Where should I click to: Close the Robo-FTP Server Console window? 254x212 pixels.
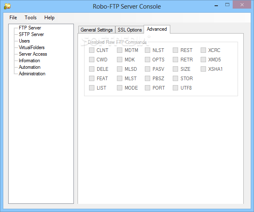pyautogui.click(x=242, y=5)
